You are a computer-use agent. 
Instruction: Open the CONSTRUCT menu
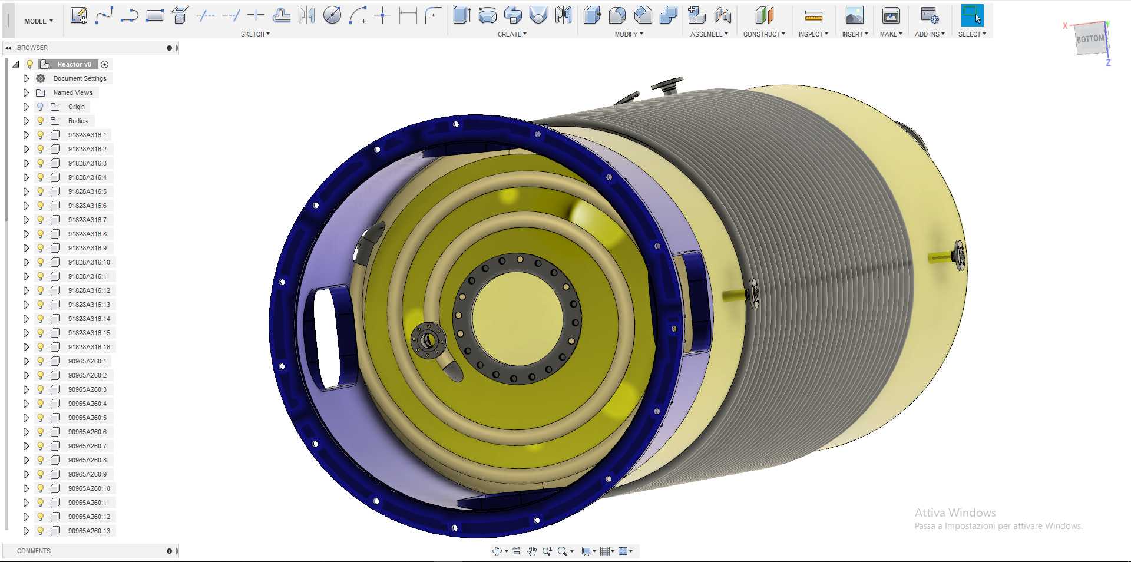764,34
